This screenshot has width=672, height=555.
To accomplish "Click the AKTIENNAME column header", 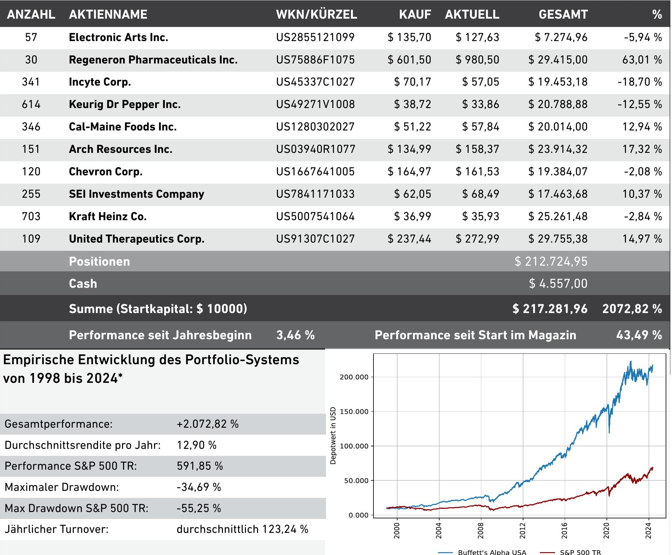I will coord(108,15).
